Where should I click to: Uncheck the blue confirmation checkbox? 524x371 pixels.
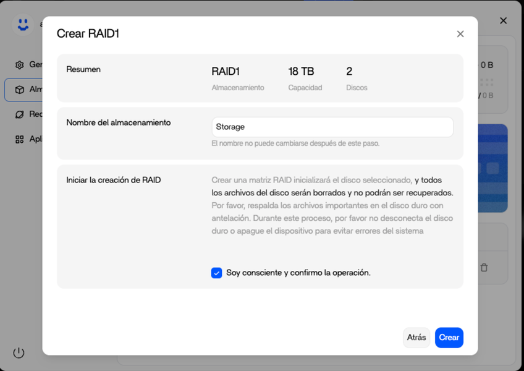point(216,273)
